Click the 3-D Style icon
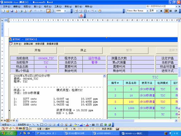181x136 pixels. click(x=109, y=125)
